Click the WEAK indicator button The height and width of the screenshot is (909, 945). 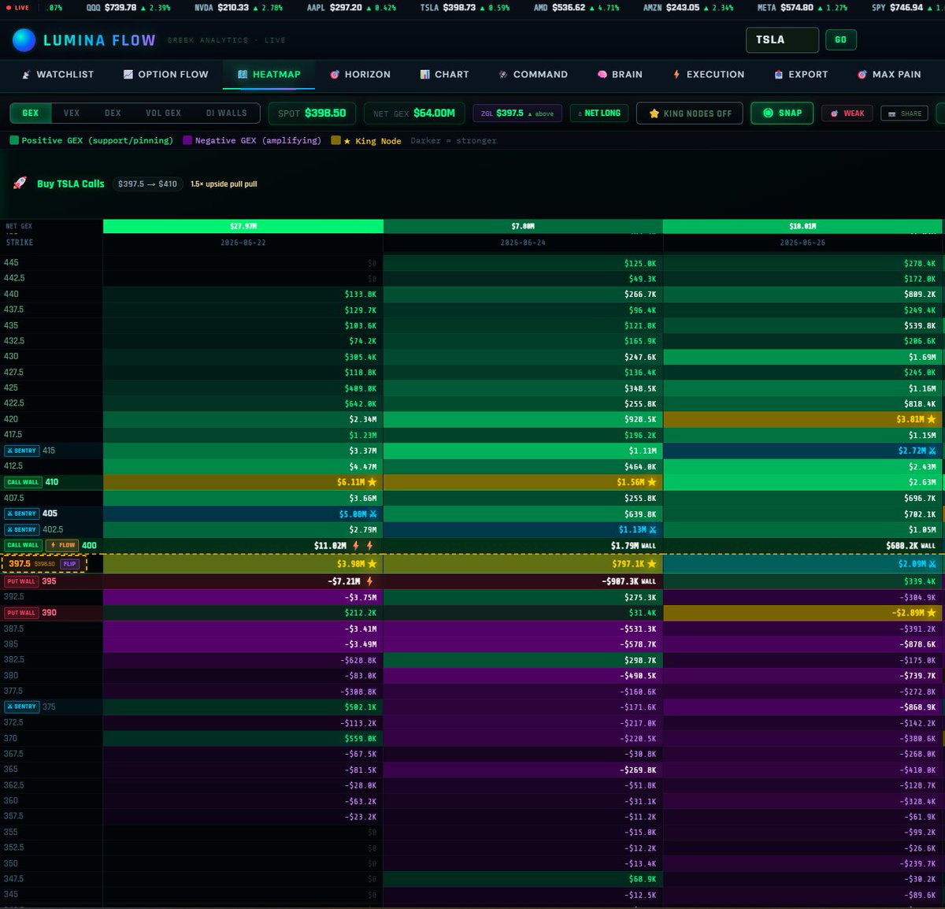coord(847,113)
